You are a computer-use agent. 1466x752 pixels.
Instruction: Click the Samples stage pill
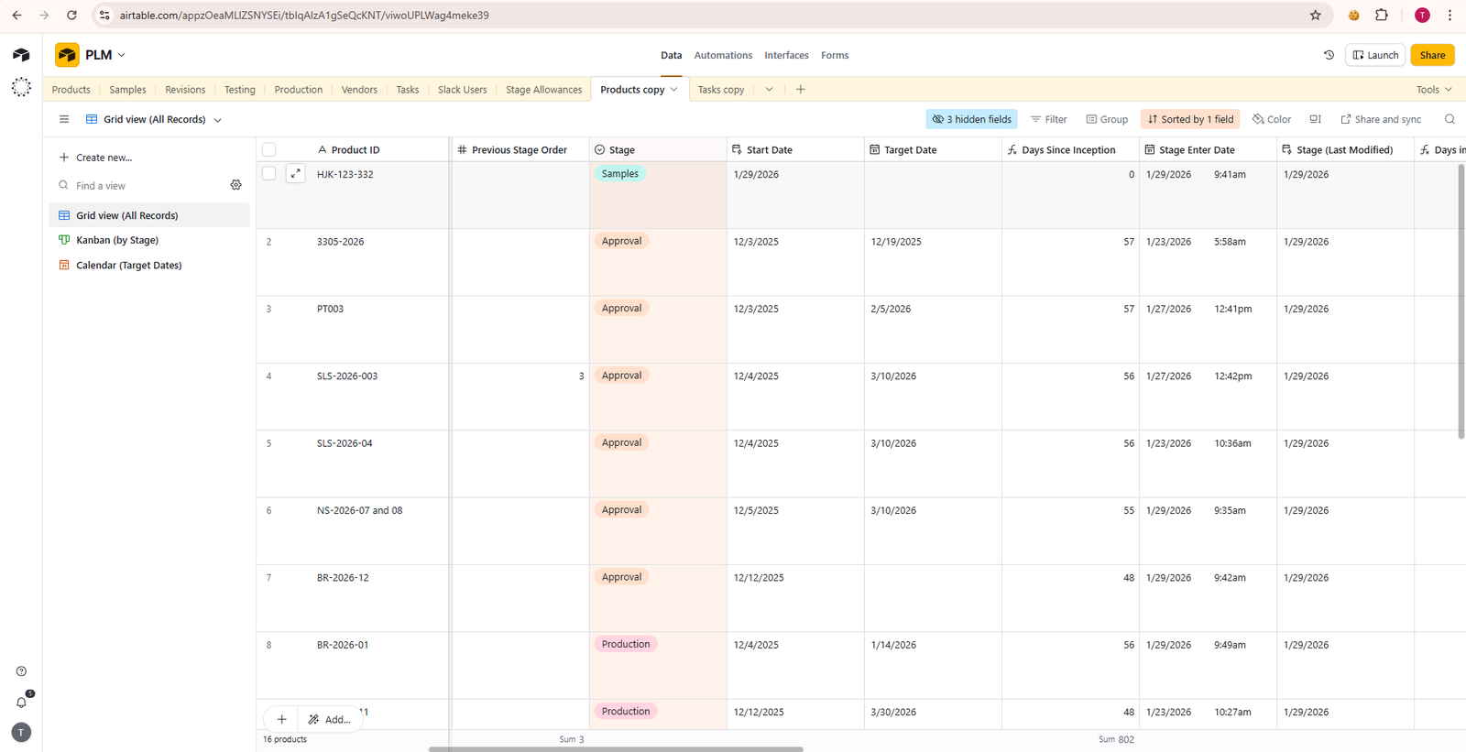coord(620,174)
